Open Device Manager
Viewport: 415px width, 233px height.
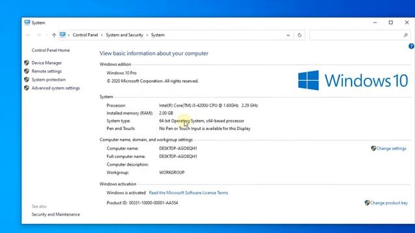47,63
